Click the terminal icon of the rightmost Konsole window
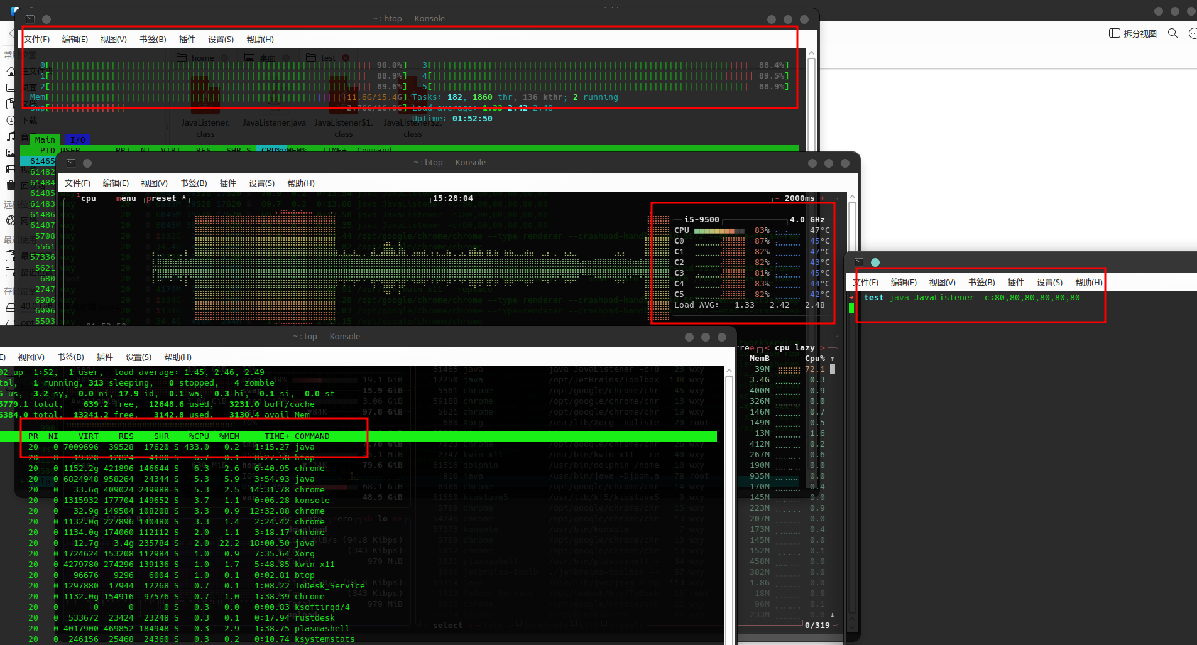The height and width of the screenshot is (645, 1197). 859,263
